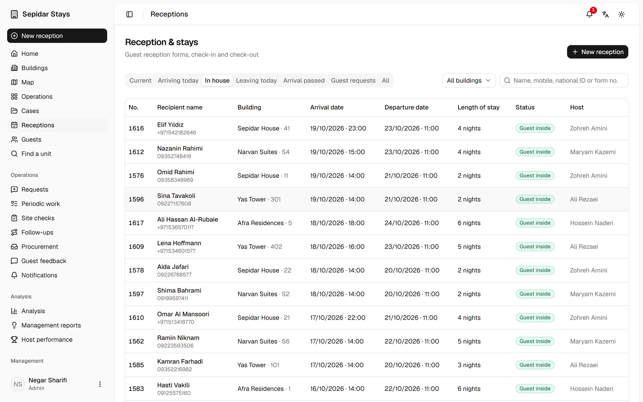643x402 pixels.
Task: Open Management reports
Action: tap(57, 325)
